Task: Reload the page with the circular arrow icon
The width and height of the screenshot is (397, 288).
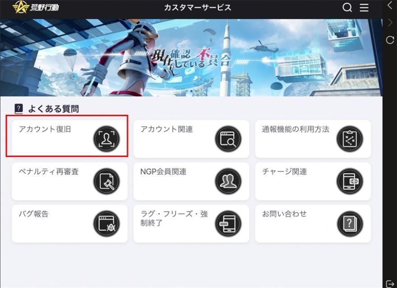Action: click(x=390, y=40)
